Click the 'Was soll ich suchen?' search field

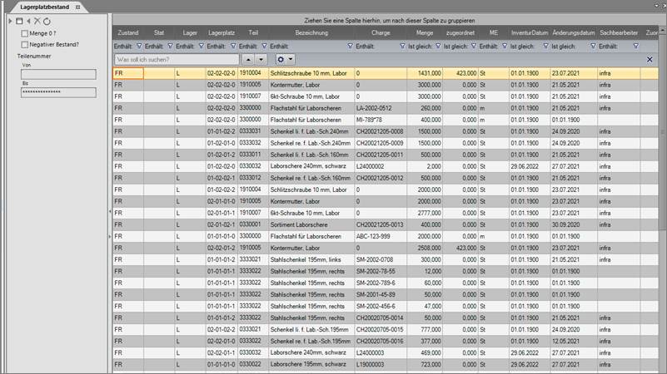(x=176, y=60)
